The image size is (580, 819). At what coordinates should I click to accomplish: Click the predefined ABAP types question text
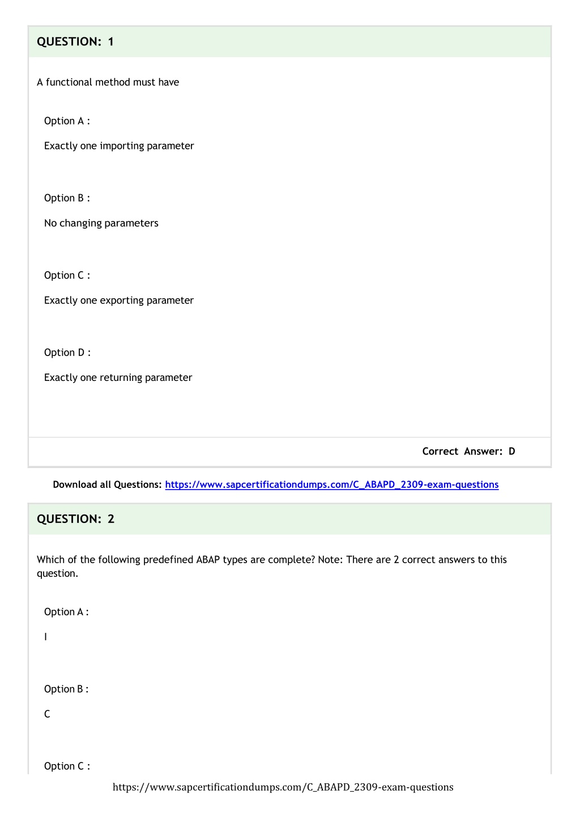[x=272, y=567]
